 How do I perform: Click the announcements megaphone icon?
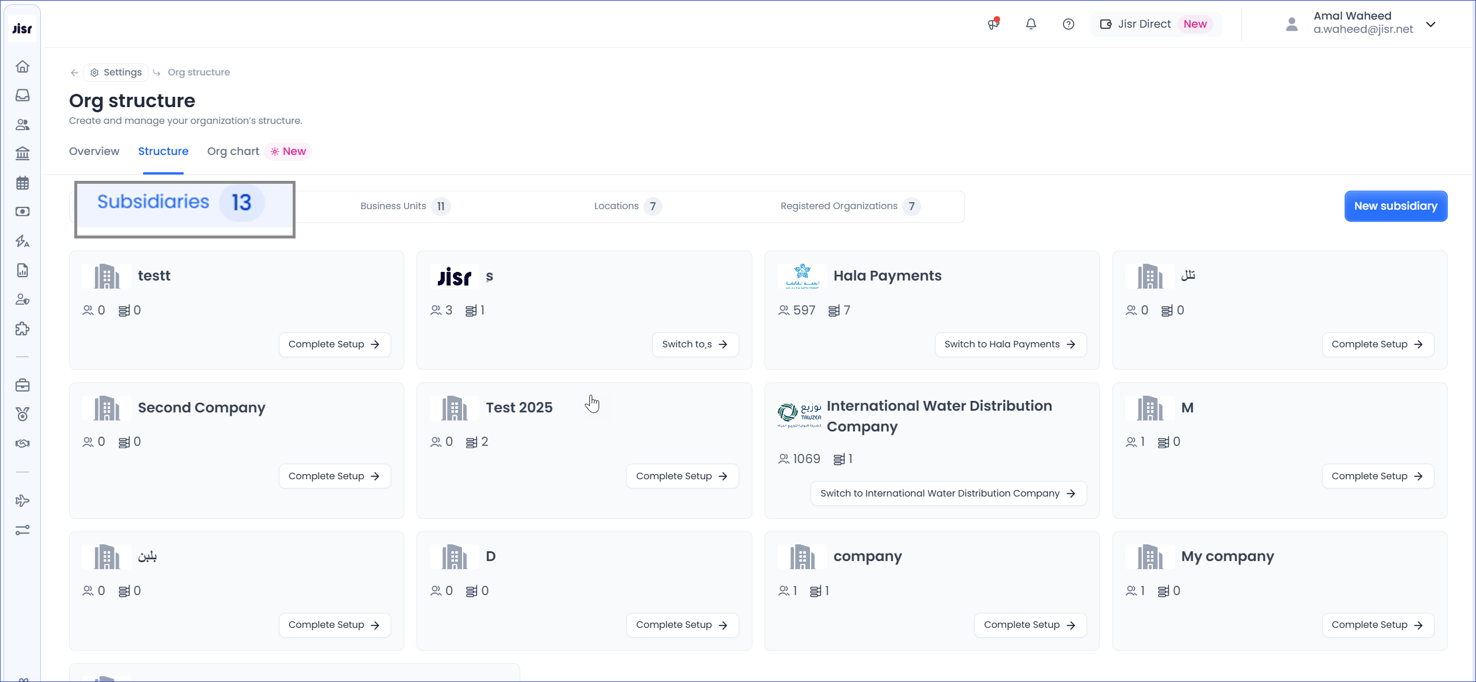[x=993, y=24]
